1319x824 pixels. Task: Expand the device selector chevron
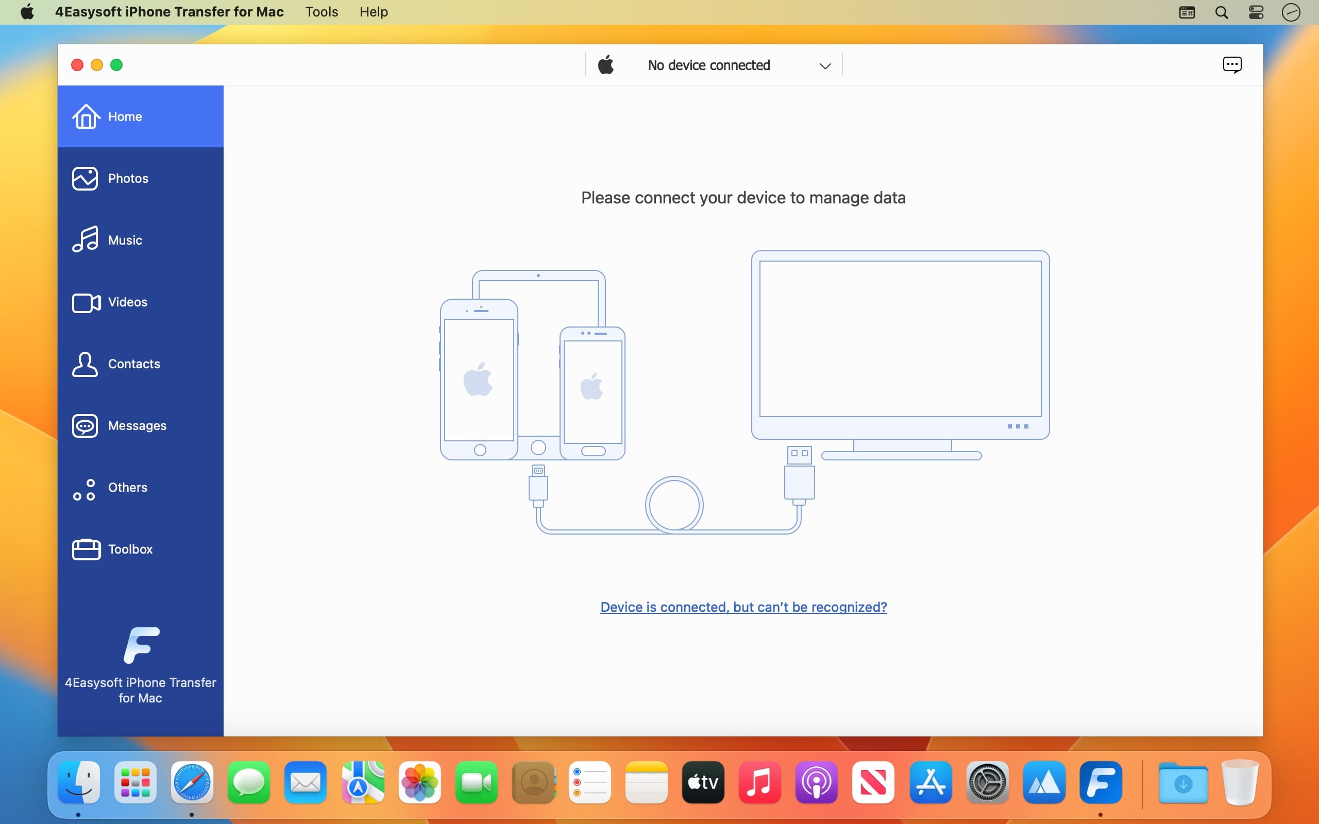(825, 66)
